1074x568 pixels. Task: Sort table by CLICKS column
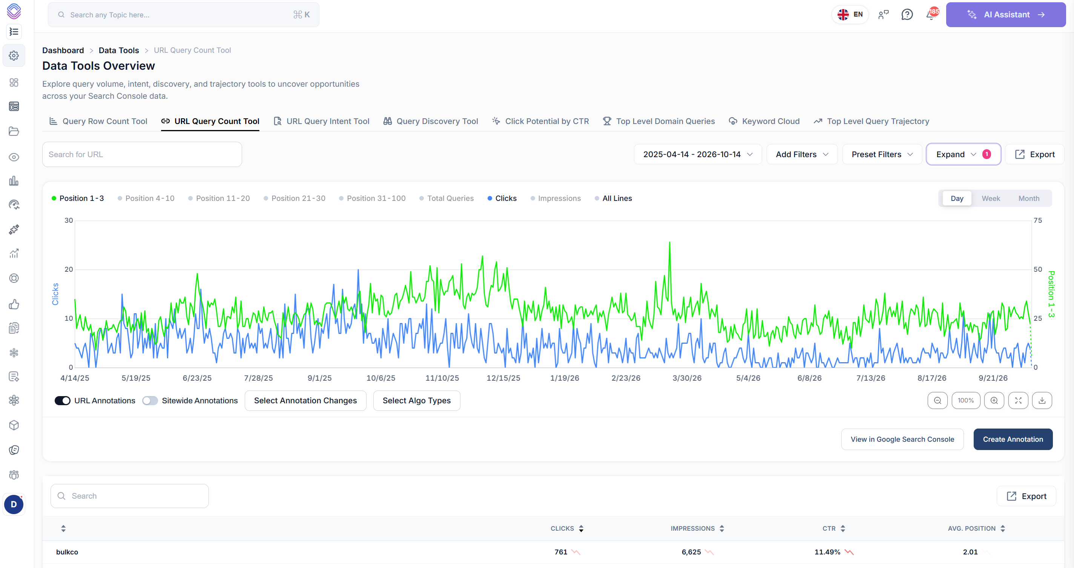(566, 528)
